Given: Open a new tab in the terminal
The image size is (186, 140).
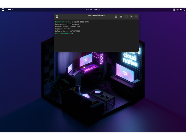Looking at the screenshot, I should (57, 16).
